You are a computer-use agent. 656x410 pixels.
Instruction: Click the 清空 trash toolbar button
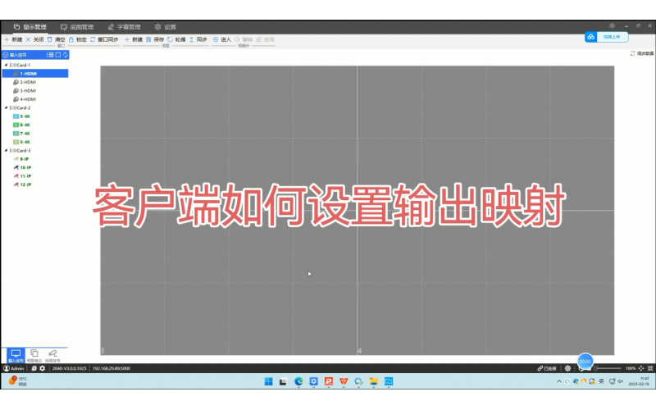[56, 39]
